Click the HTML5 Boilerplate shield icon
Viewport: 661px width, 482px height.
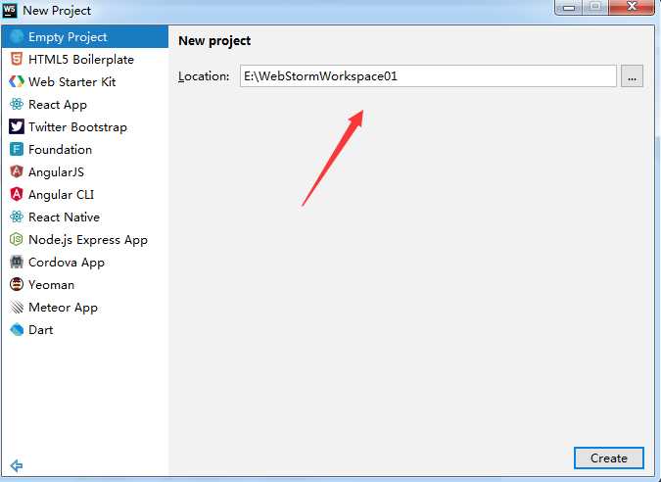(x=17, y=59)
